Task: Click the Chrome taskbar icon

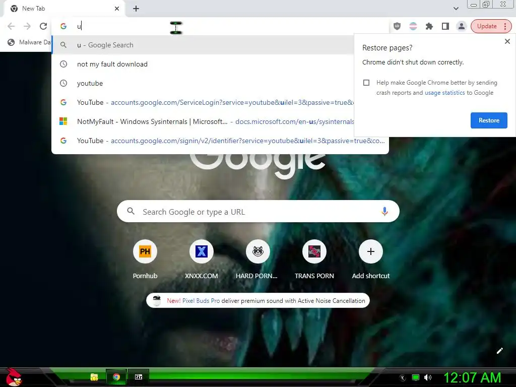Action: 116,377
